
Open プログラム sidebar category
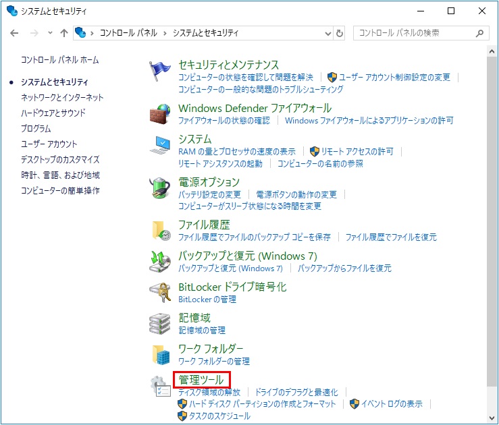click(x=36, y=128)
